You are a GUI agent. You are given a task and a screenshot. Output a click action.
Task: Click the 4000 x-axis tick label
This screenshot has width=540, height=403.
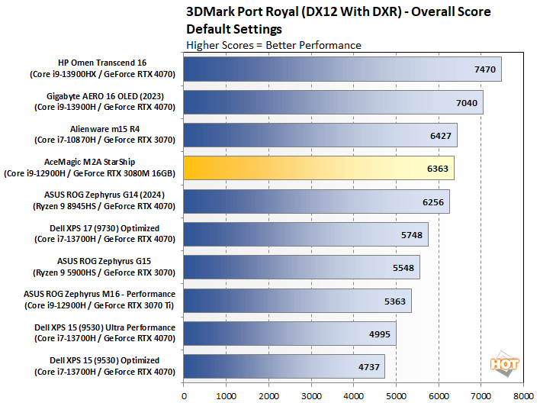tap(353, 395)
